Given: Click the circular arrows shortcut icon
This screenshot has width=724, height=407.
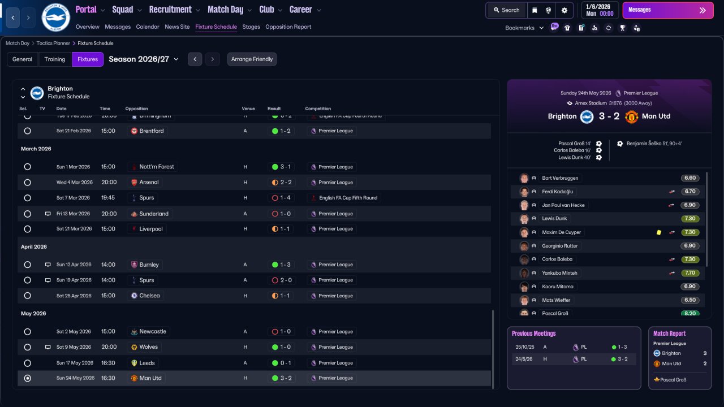Looking at the screenshot, I should coord(608,28).
